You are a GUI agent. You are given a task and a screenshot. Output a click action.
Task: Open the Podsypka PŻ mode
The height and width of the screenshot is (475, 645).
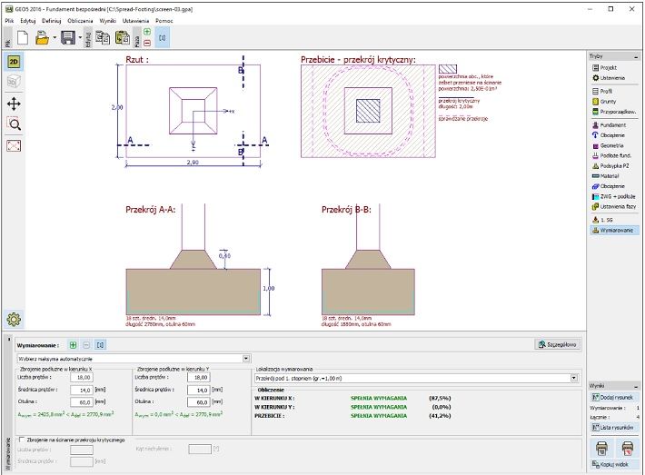[614, 165]
